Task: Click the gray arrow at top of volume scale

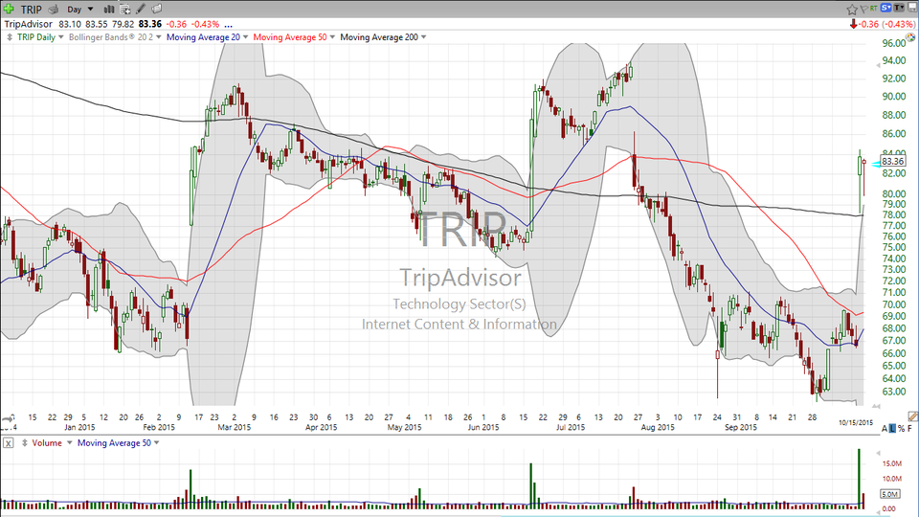Action: (878, 453)
